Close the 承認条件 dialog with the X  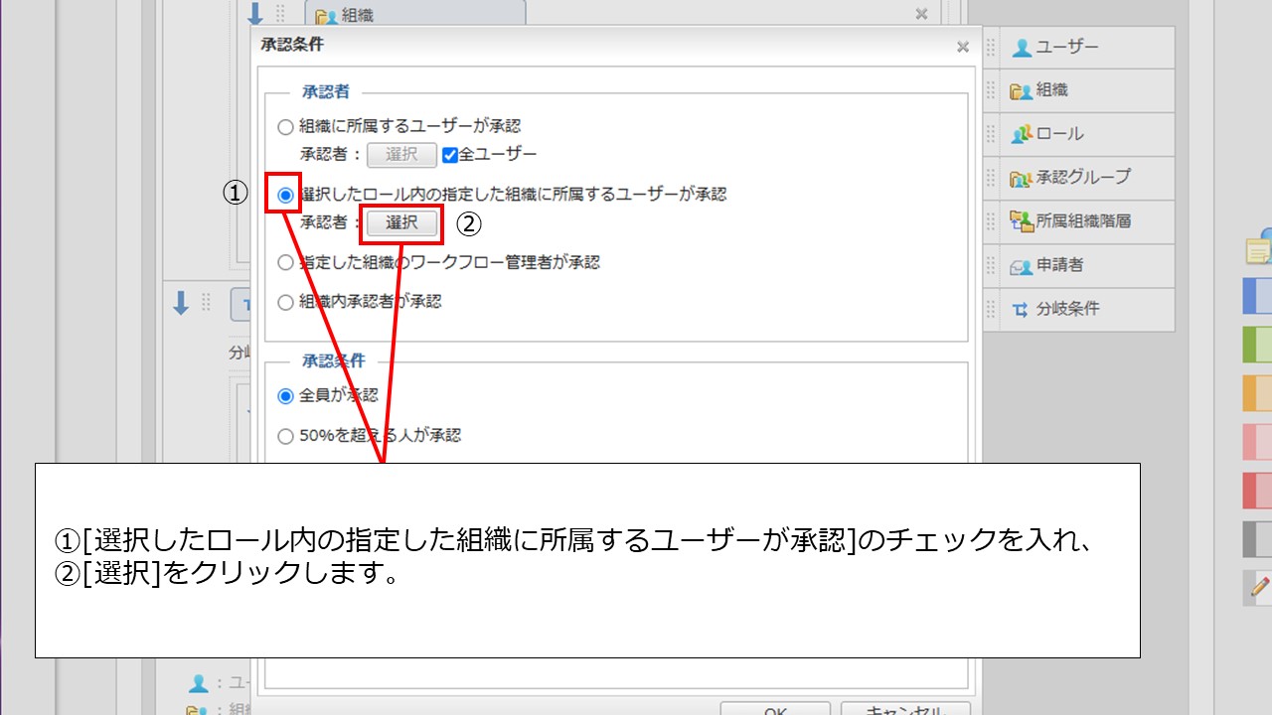(x=962, y=47)
